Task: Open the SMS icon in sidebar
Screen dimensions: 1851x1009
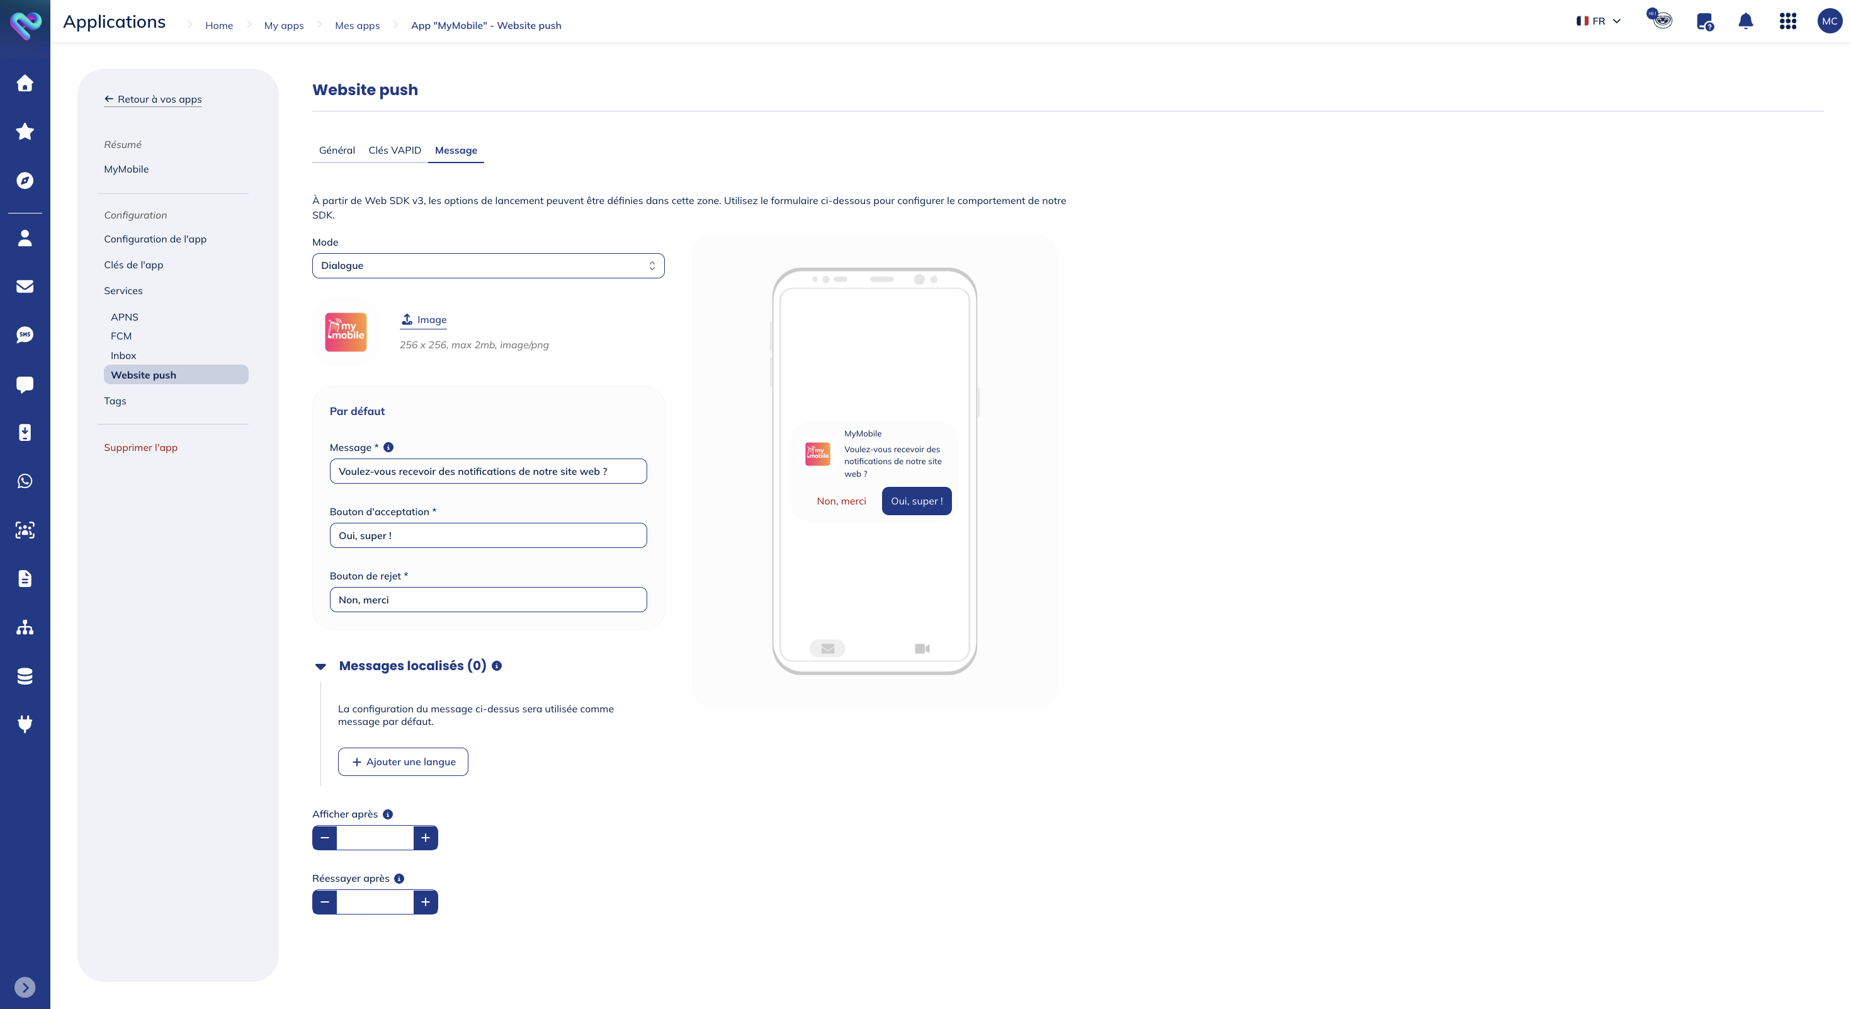Action: point(25,335)
